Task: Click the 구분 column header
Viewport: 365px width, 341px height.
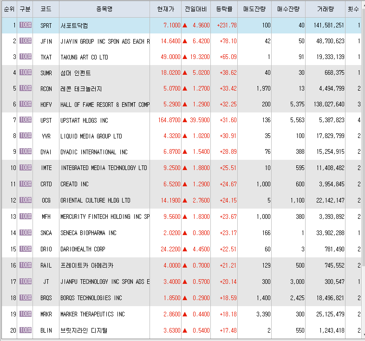Action: pos(25,9)
